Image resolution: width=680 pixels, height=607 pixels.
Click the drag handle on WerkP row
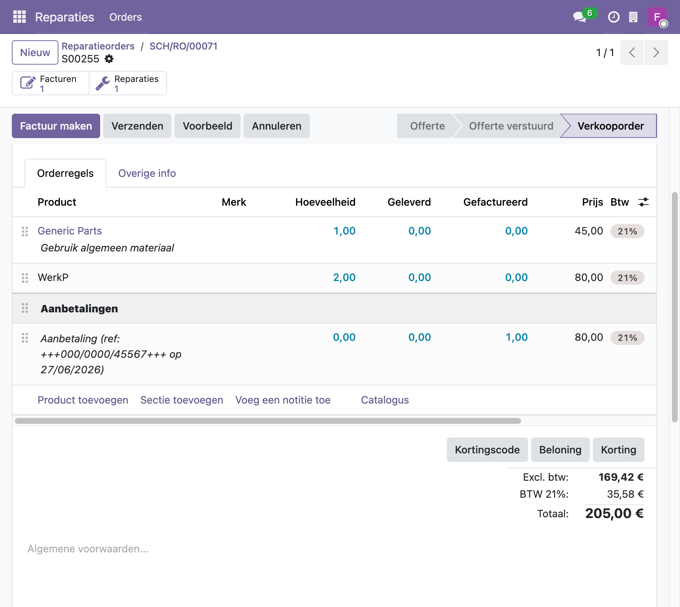25,278
